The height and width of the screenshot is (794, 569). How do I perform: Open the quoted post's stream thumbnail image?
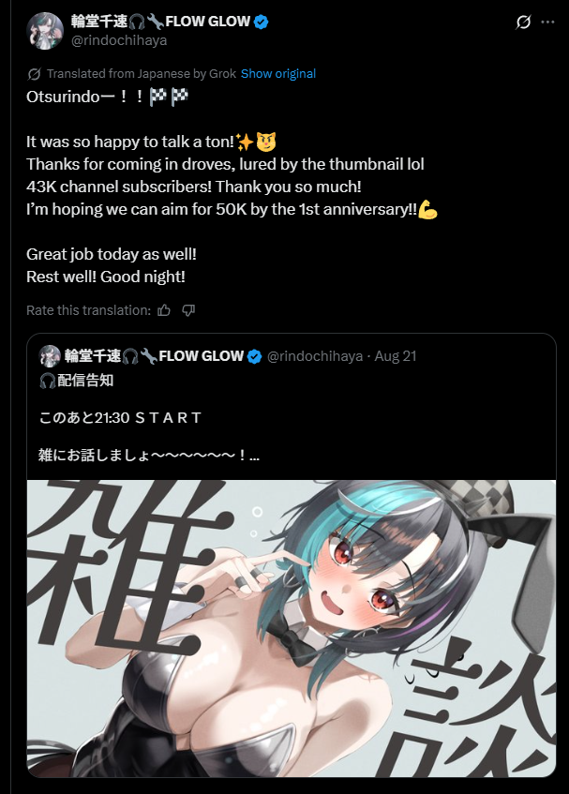coord(292,628)
